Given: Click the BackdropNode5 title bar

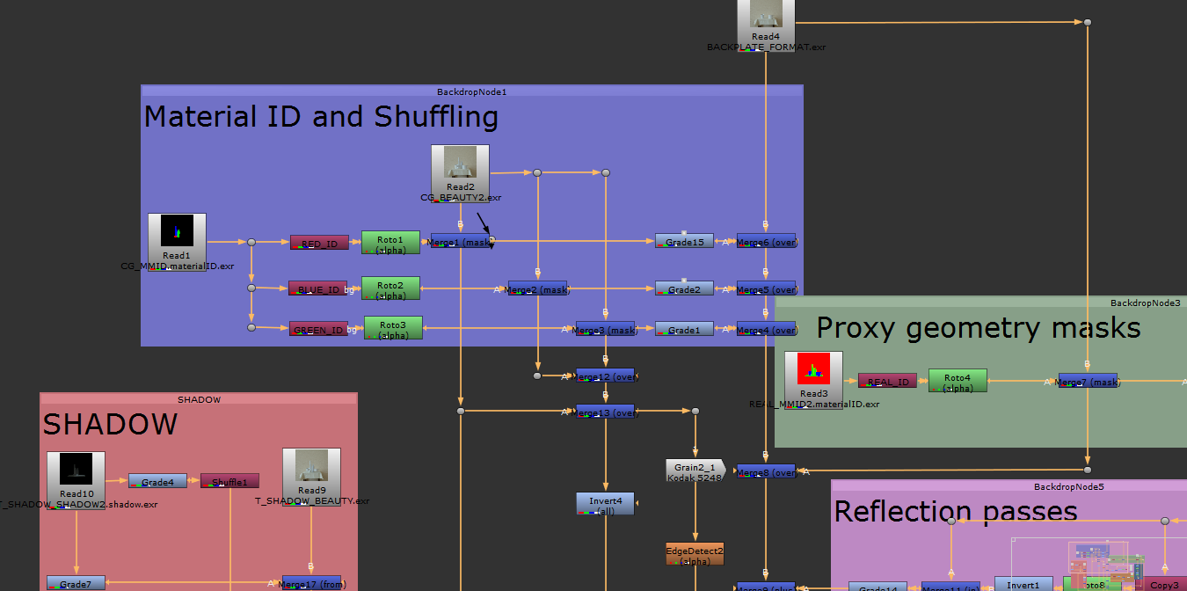Looking at the screenshot, I should coord(1009,486).
